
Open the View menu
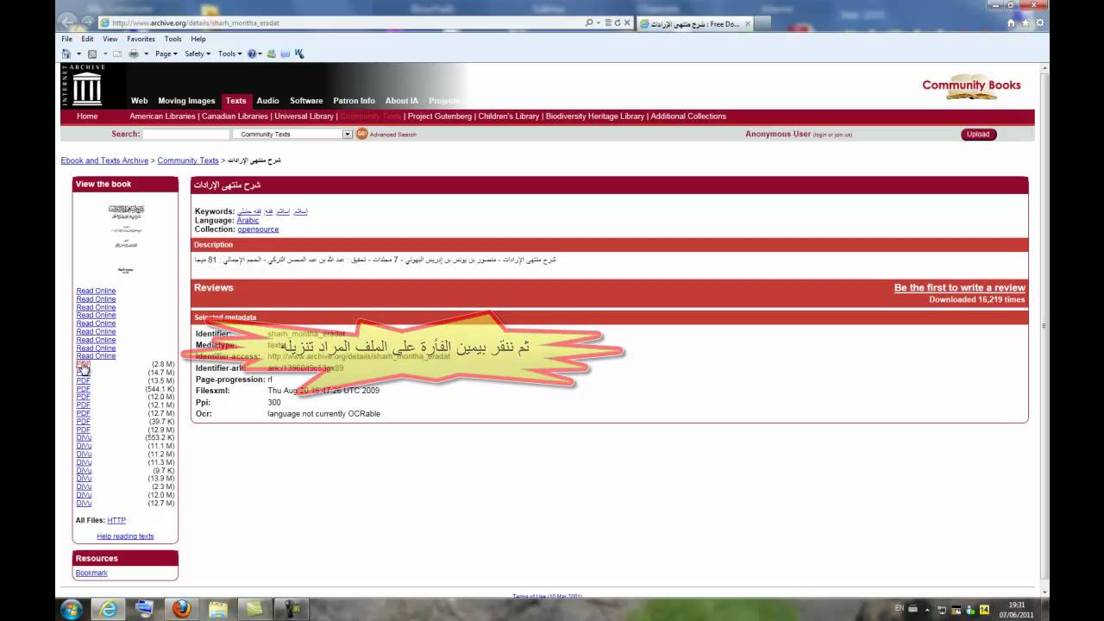110,39
